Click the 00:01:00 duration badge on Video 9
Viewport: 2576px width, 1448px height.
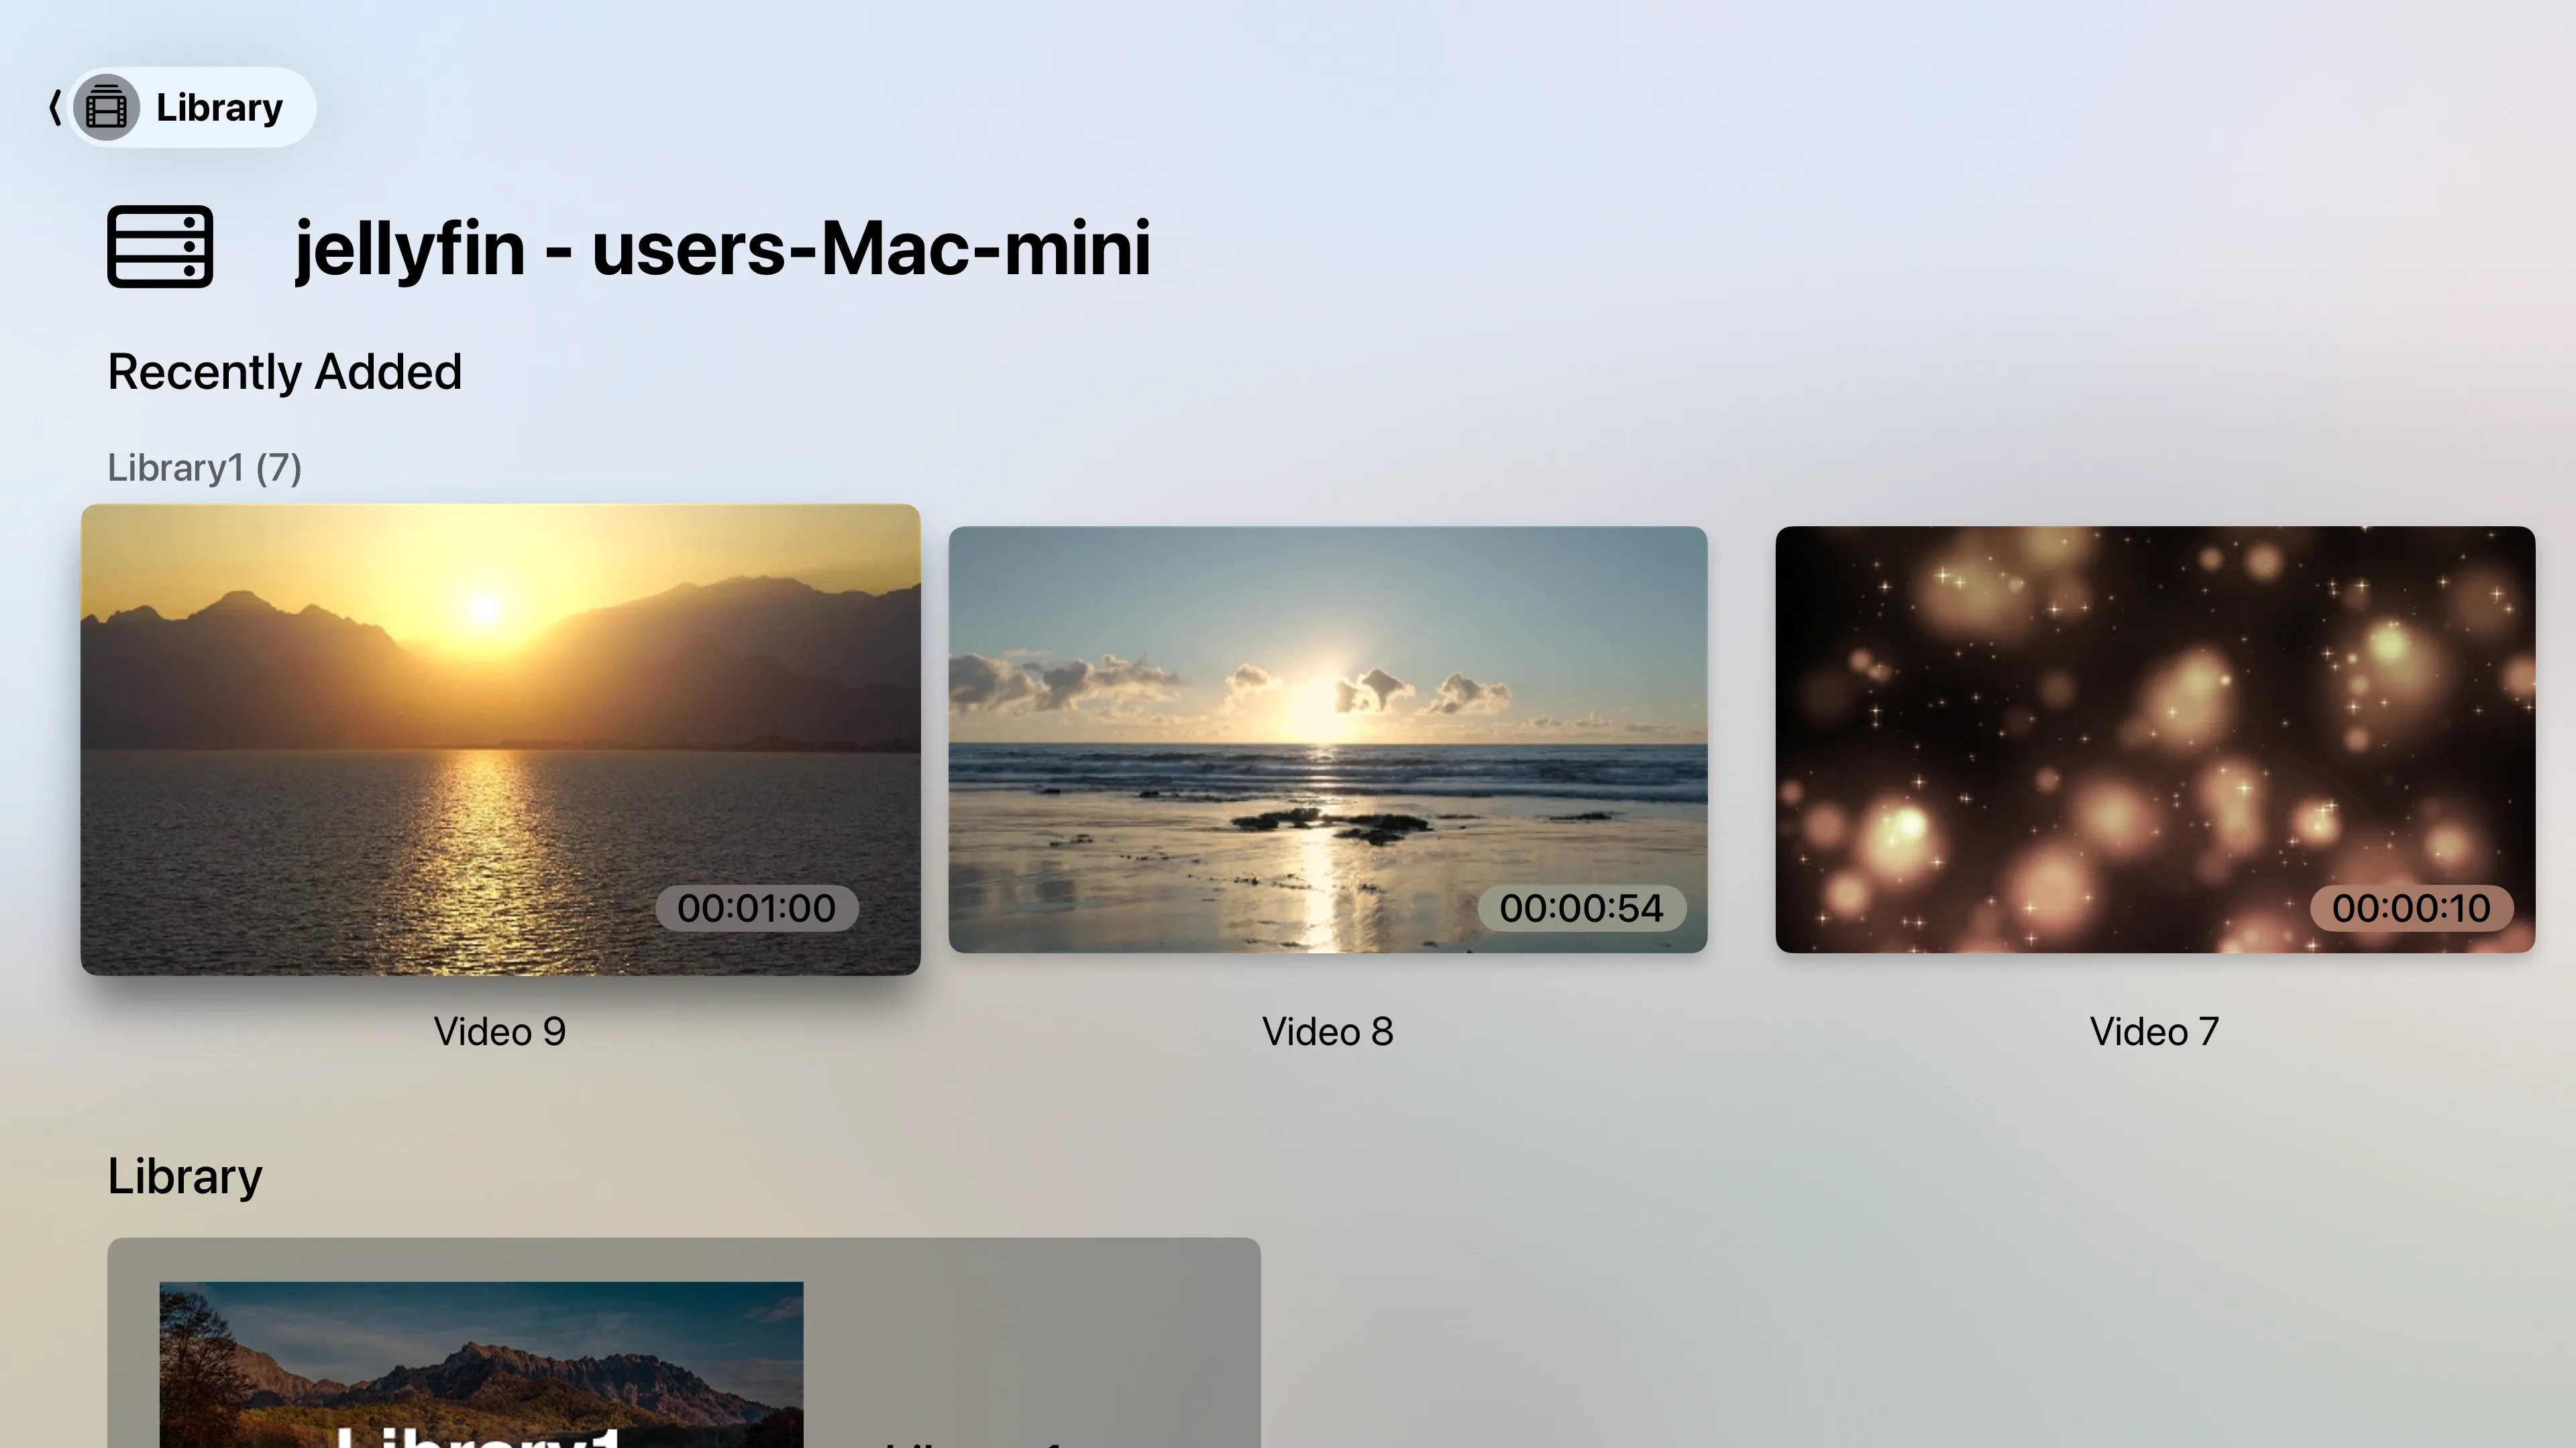755,908
